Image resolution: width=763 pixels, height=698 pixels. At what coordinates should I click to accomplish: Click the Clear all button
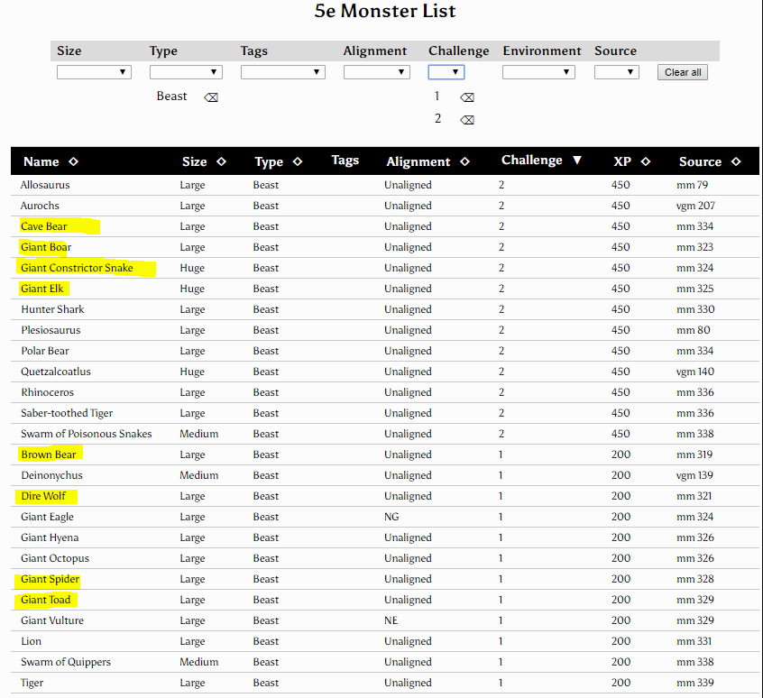tap(683, 72)
